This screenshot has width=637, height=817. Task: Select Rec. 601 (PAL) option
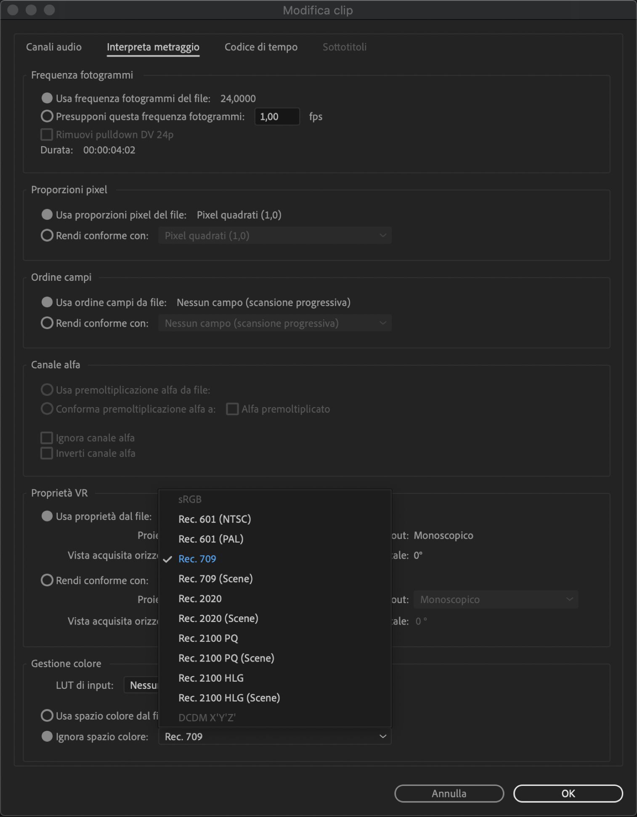coord(211,539)
